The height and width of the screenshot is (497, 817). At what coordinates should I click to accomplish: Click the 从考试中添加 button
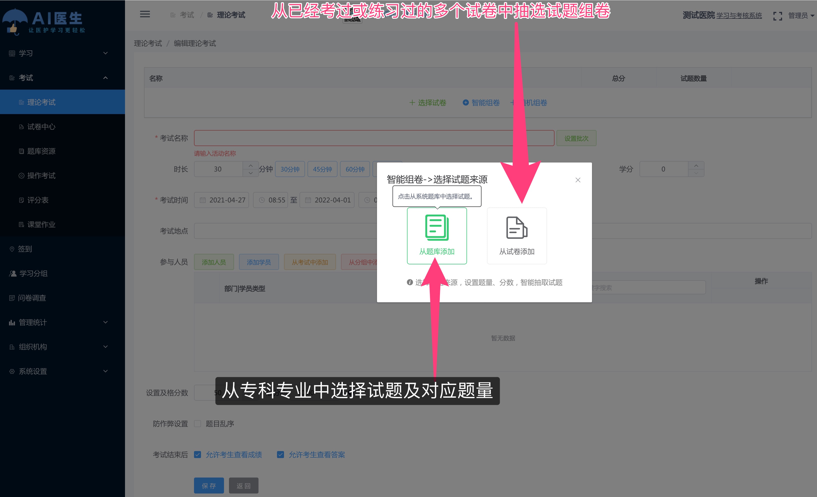(310, 262)
